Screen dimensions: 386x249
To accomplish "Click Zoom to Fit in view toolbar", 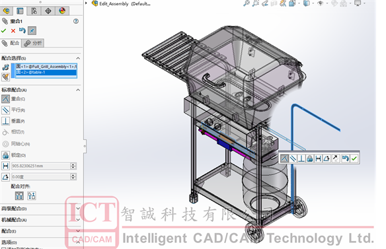I will tap(246, 3).
